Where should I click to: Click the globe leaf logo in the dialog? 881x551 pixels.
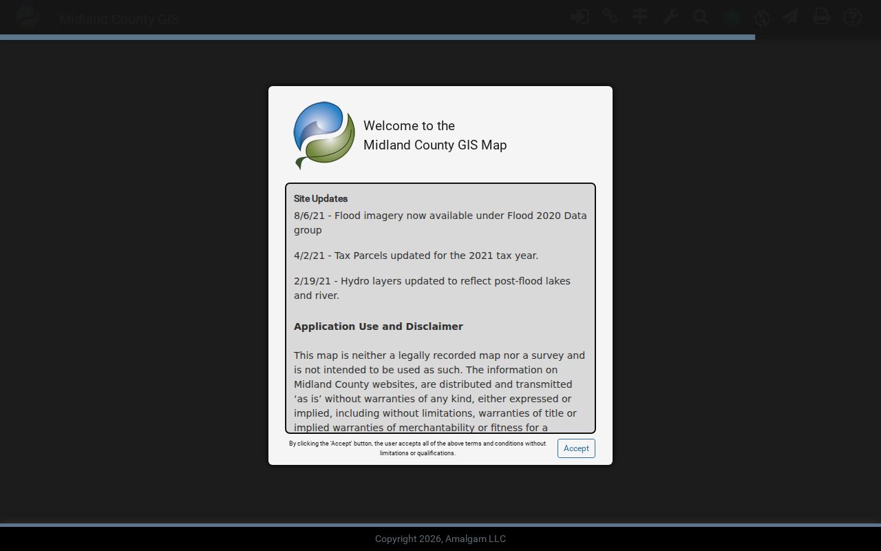(324, 135)
